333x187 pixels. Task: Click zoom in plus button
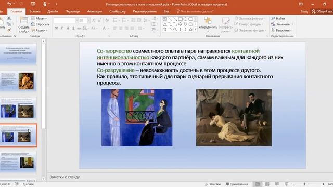tap(323, 184)
